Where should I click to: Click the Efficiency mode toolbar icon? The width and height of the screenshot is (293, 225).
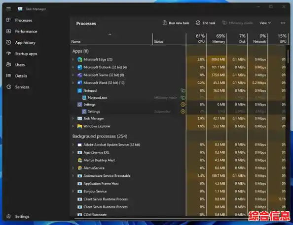[x=224, y=23]
